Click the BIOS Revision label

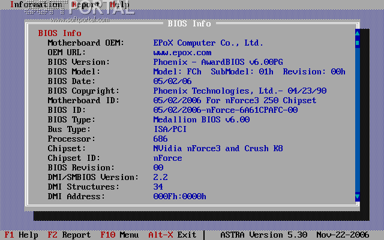pos(81,167)
